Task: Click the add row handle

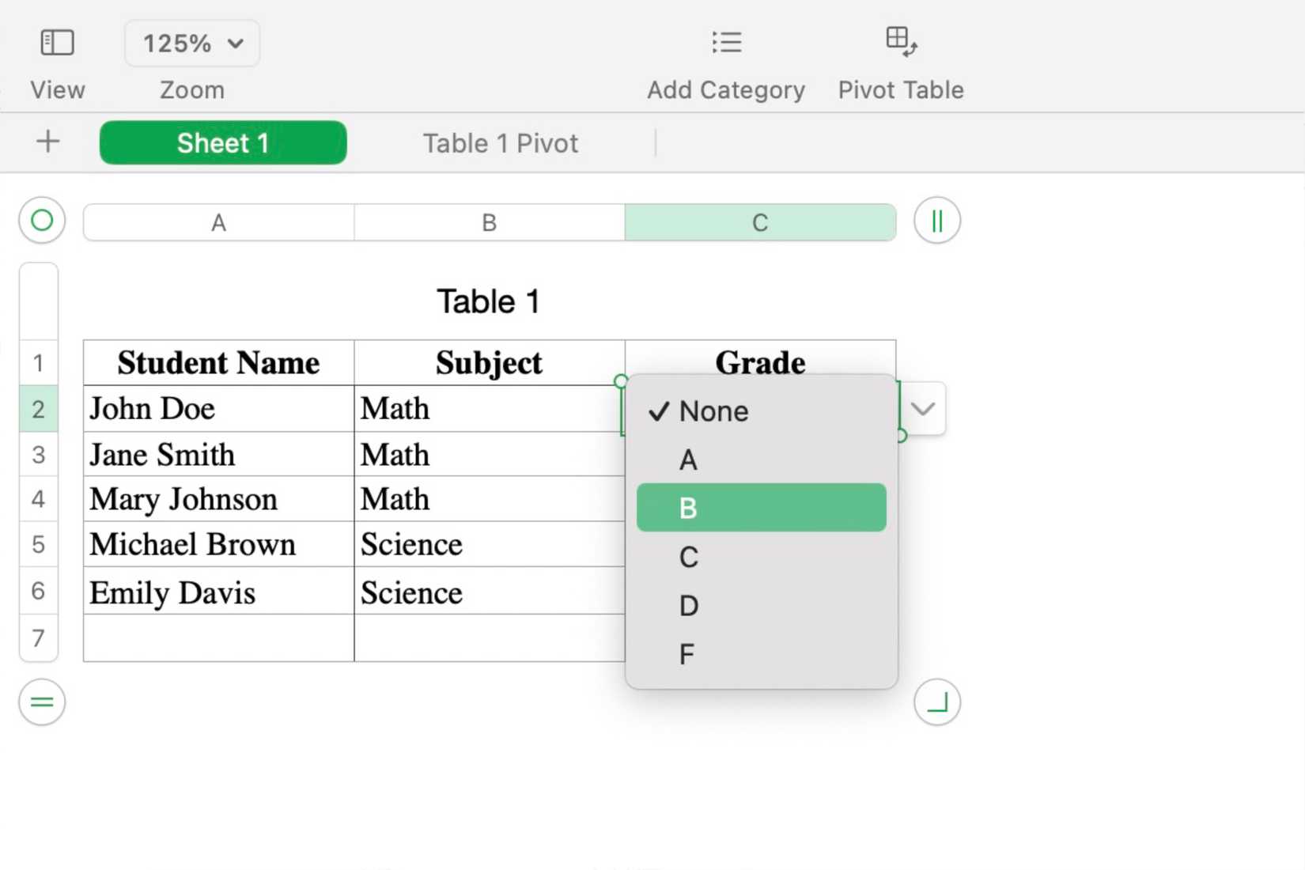Action: click(x=42, y=702)
